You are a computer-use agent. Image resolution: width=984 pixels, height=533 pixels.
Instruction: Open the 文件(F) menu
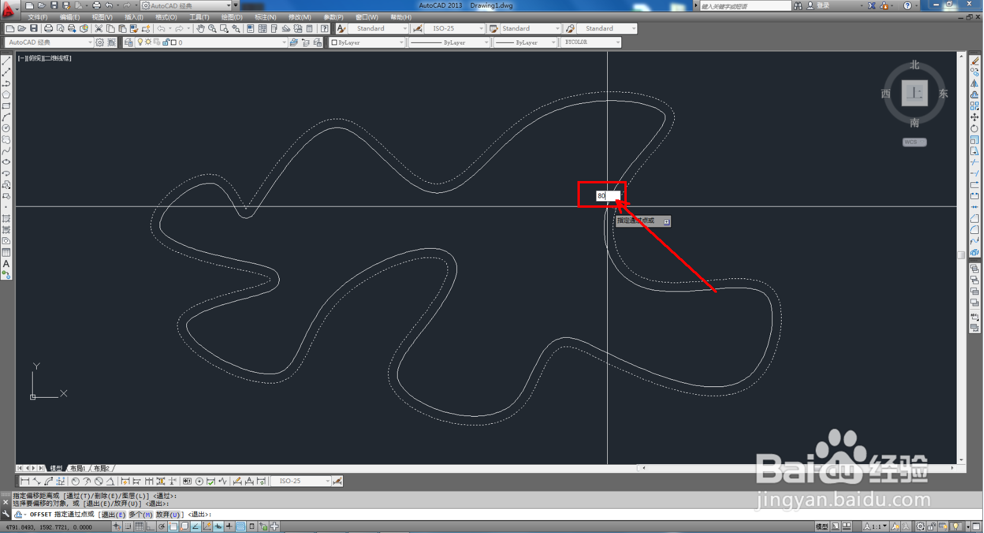pos(37,17)
